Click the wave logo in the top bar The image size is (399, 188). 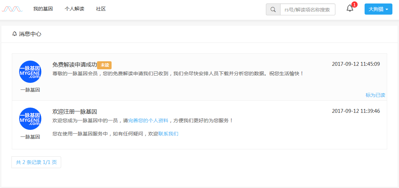tap(12, 9)
